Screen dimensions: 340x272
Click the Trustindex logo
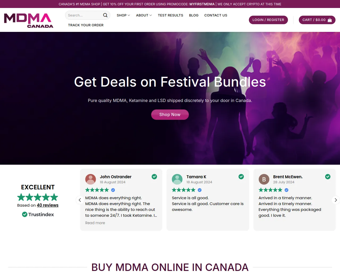[x=38, y=214]
